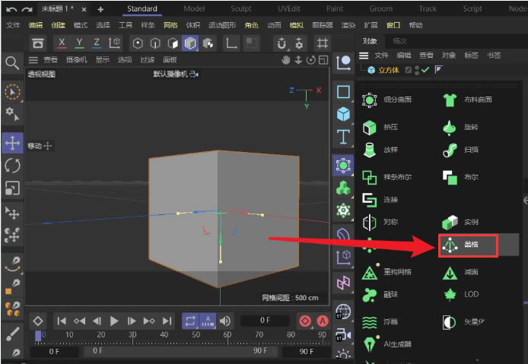The height and width of the screenshot is (364, 528).
Task: Choose the 扫描 sweep generator
Action: 461,150
